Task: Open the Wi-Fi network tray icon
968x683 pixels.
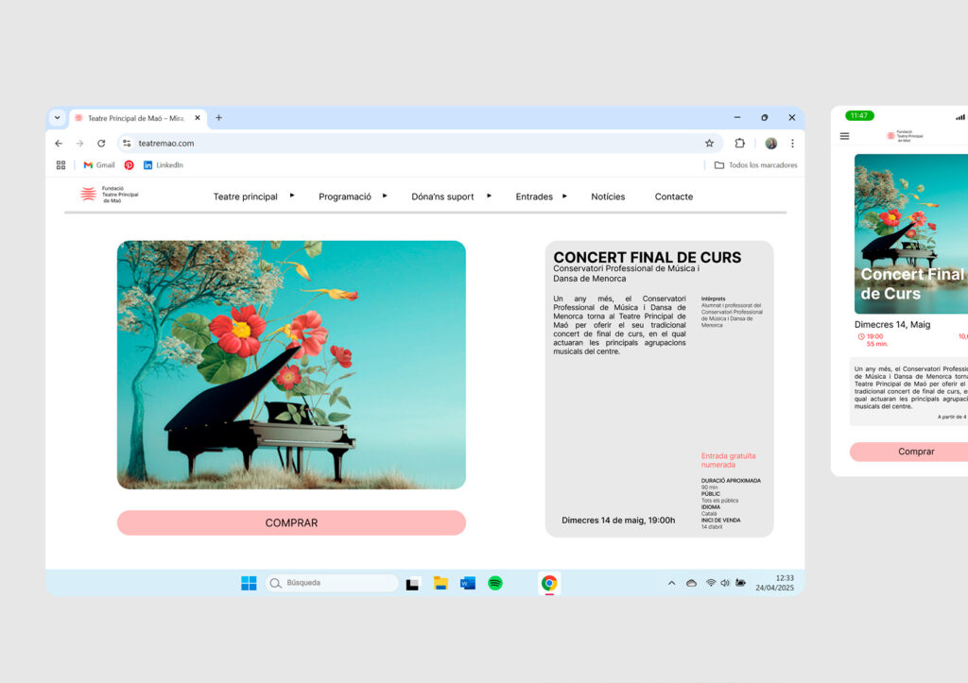Action: [711, 583]
